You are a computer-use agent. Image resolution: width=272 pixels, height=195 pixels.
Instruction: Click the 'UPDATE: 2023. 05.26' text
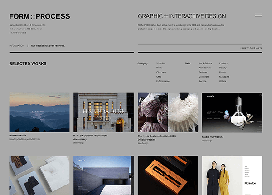click(251, 48)
